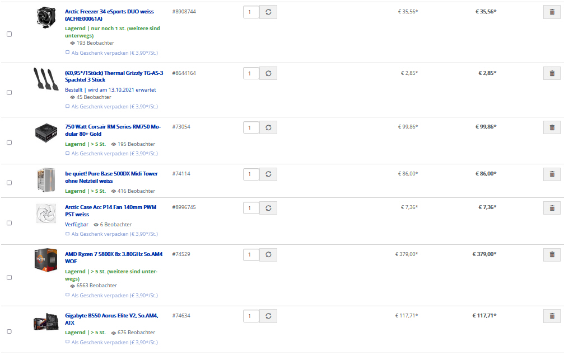Remove AMD Ryzen 7 5800X with trash icon
564x356 pixels.
click(x=552, y=254)
